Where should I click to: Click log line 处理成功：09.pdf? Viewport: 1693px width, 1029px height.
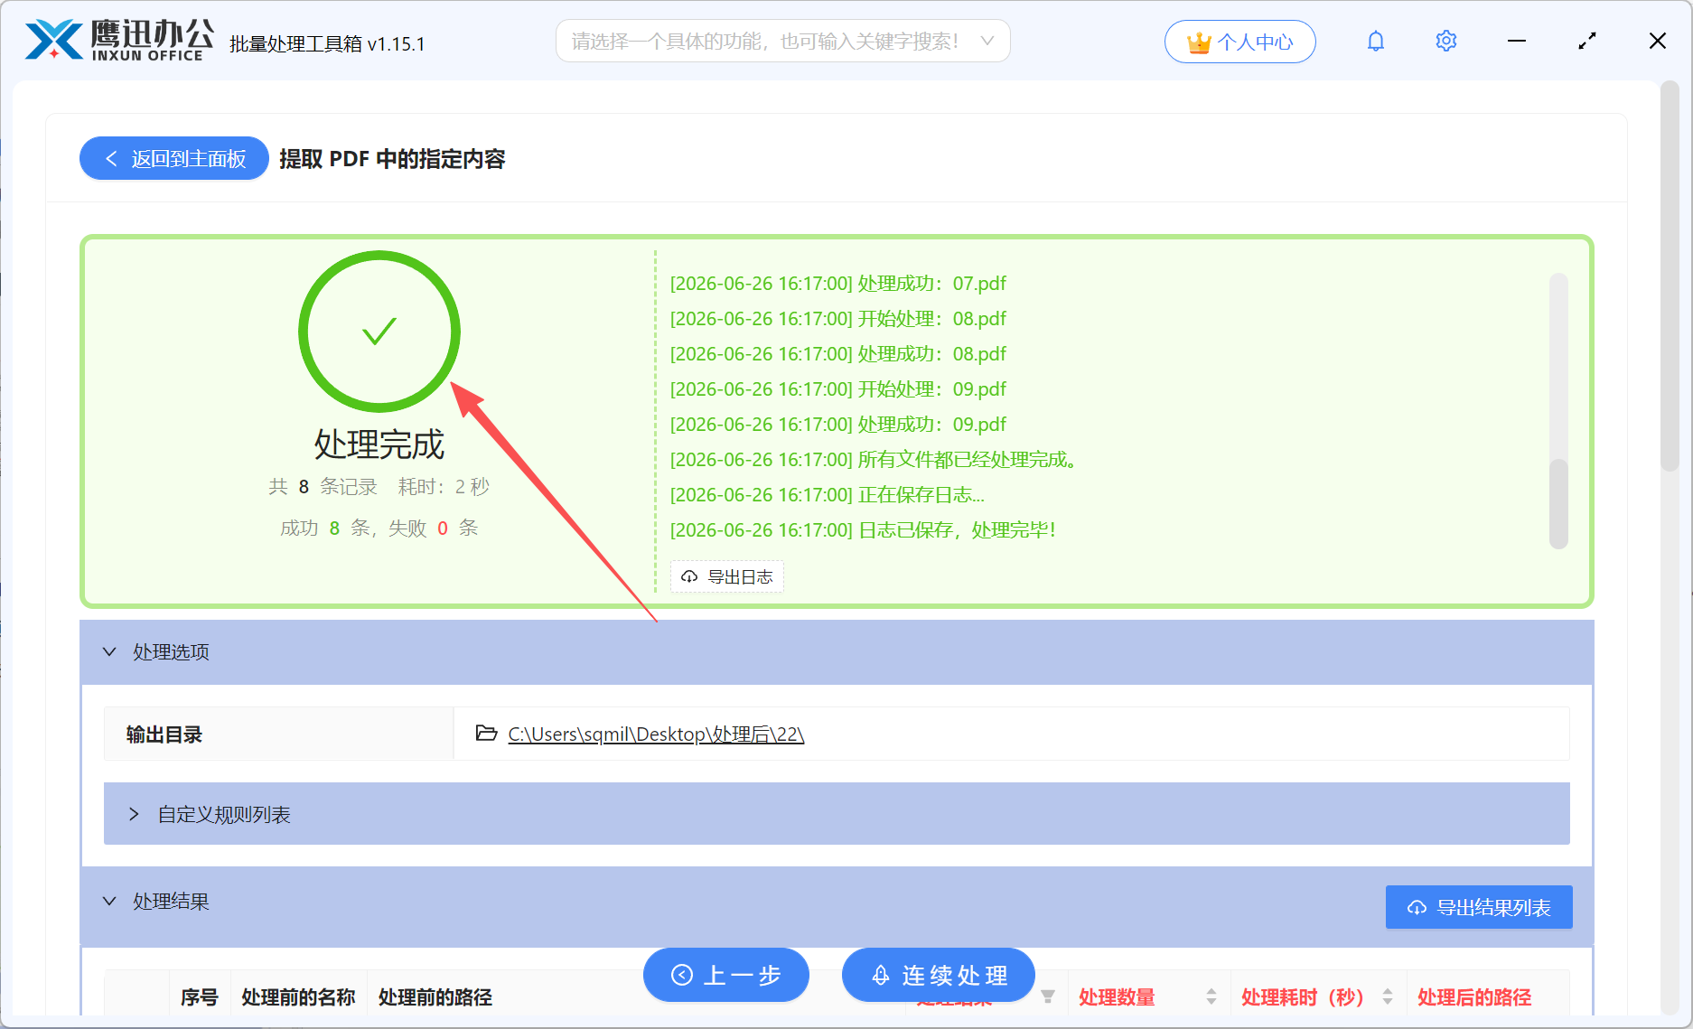click(x=837, y=425)
